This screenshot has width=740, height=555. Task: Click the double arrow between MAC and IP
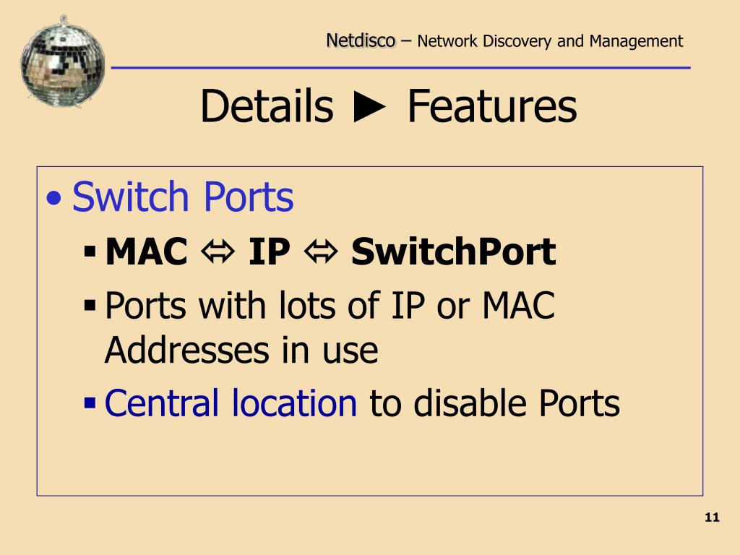pyautogui.click(x=218, y=251)
